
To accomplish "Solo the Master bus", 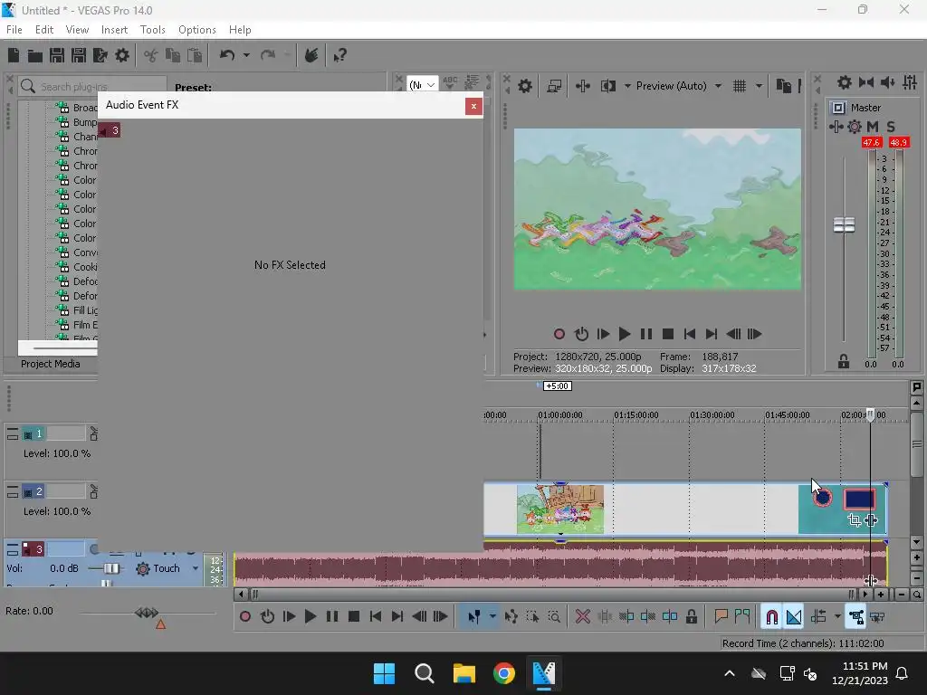I will pos(891,127).
